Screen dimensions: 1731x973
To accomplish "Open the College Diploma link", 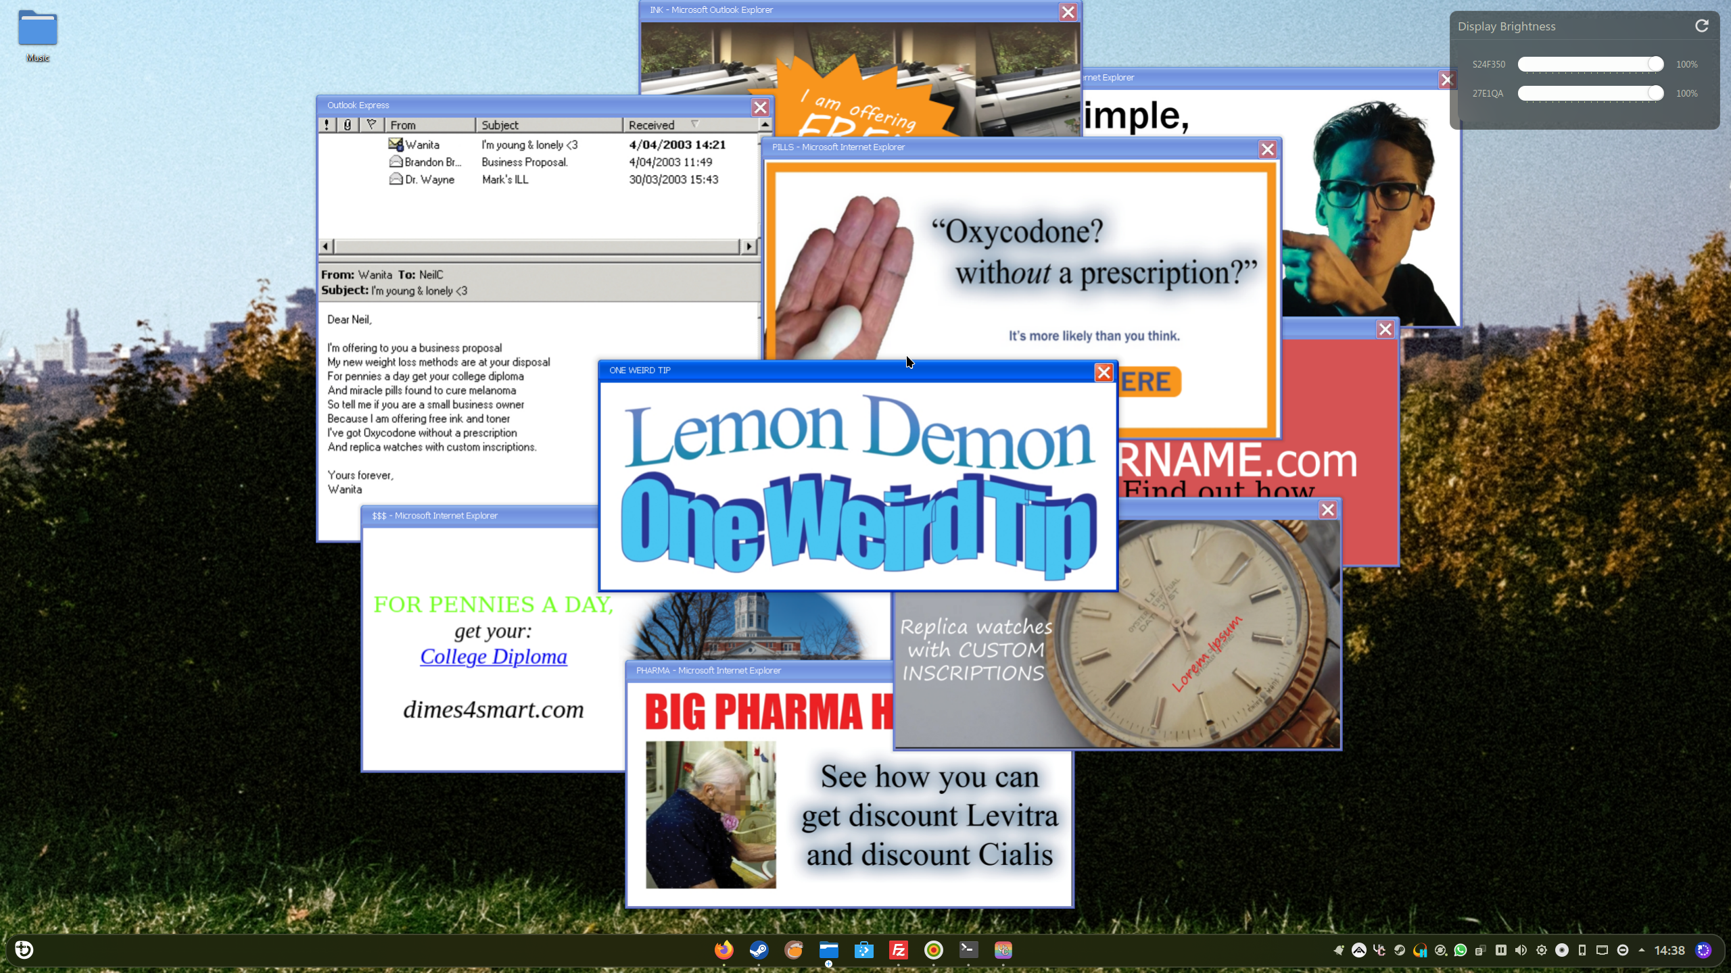I will pyautogui.click(x=493, y=656).
